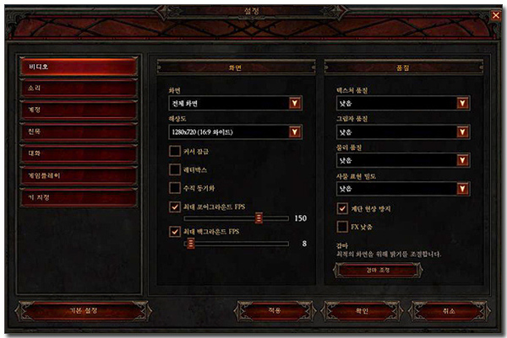Viewport: 507px width, 338px height.
Task: Open the 화면 display mode dropdown arrow
Action: [295, 103]
